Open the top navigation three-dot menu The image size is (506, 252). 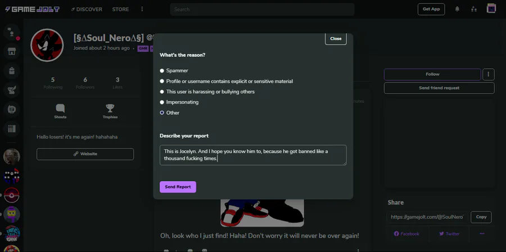click(142, 9)
